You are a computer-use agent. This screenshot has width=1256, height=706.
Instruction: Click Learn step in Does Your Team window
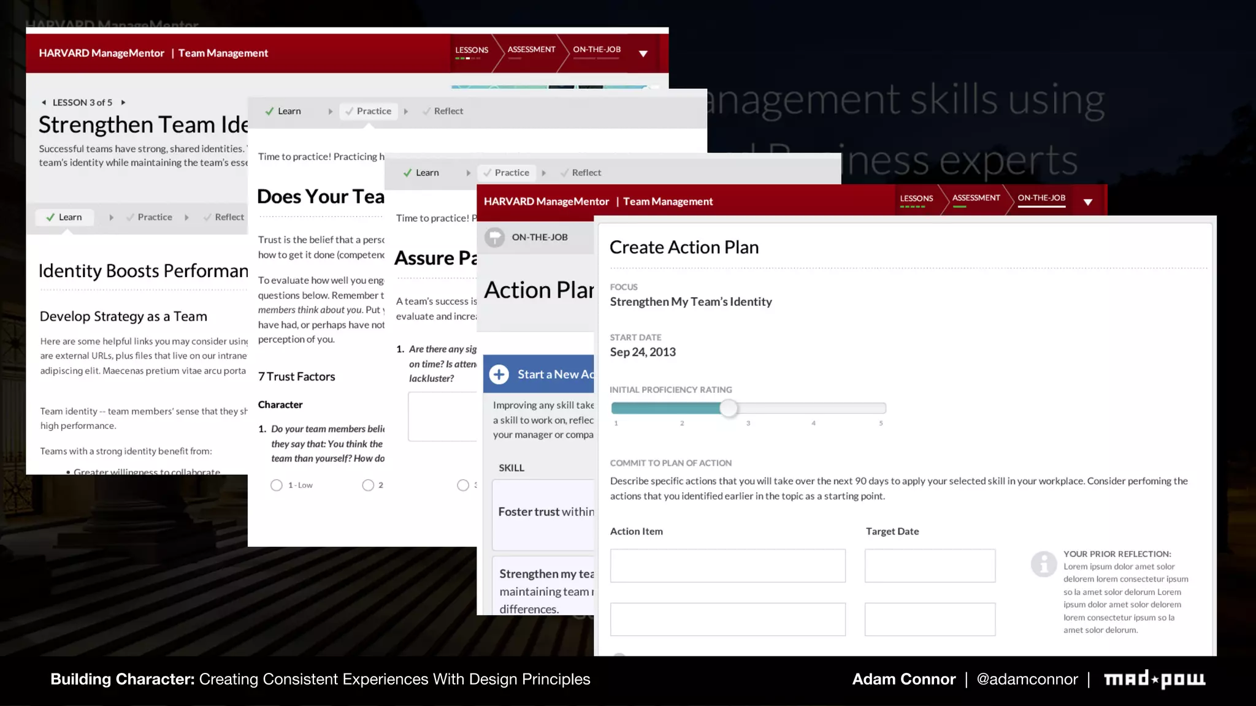click(x=283, y=111)
